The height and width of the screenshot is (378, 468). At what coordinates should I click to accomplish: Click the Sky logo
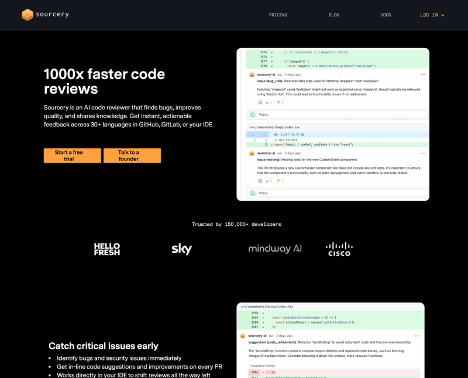tap(182, 249)
